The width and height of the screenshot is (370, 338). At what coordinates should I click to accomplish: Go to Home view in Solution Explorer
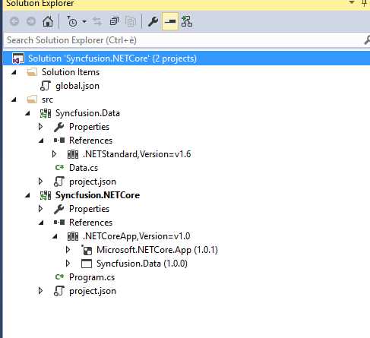48,21
